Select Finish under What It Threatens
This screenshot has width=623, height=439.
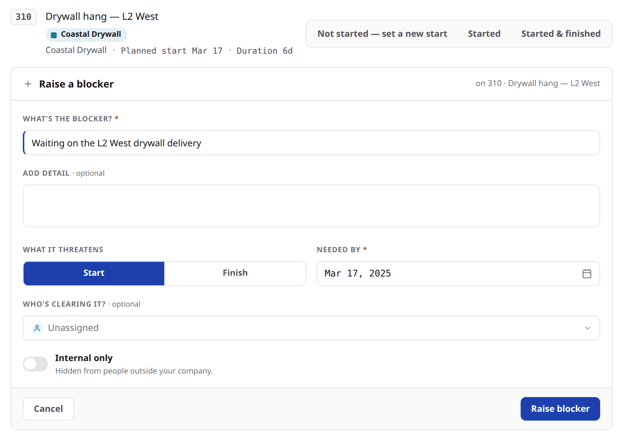point(235,273)
